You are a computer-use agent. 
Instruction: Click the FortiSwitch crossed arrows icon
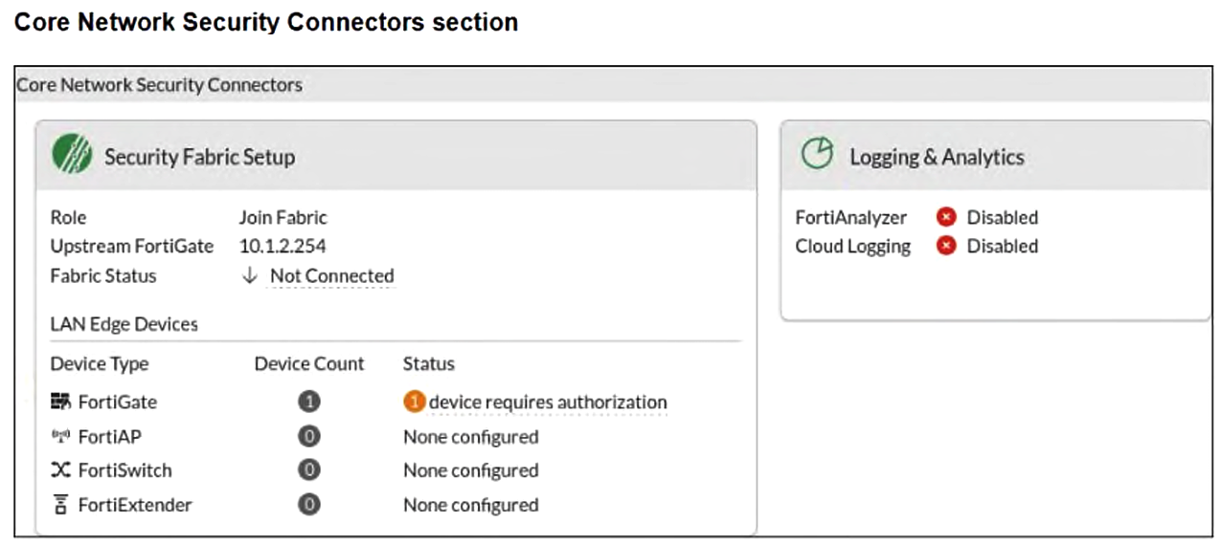click(61, 470)
